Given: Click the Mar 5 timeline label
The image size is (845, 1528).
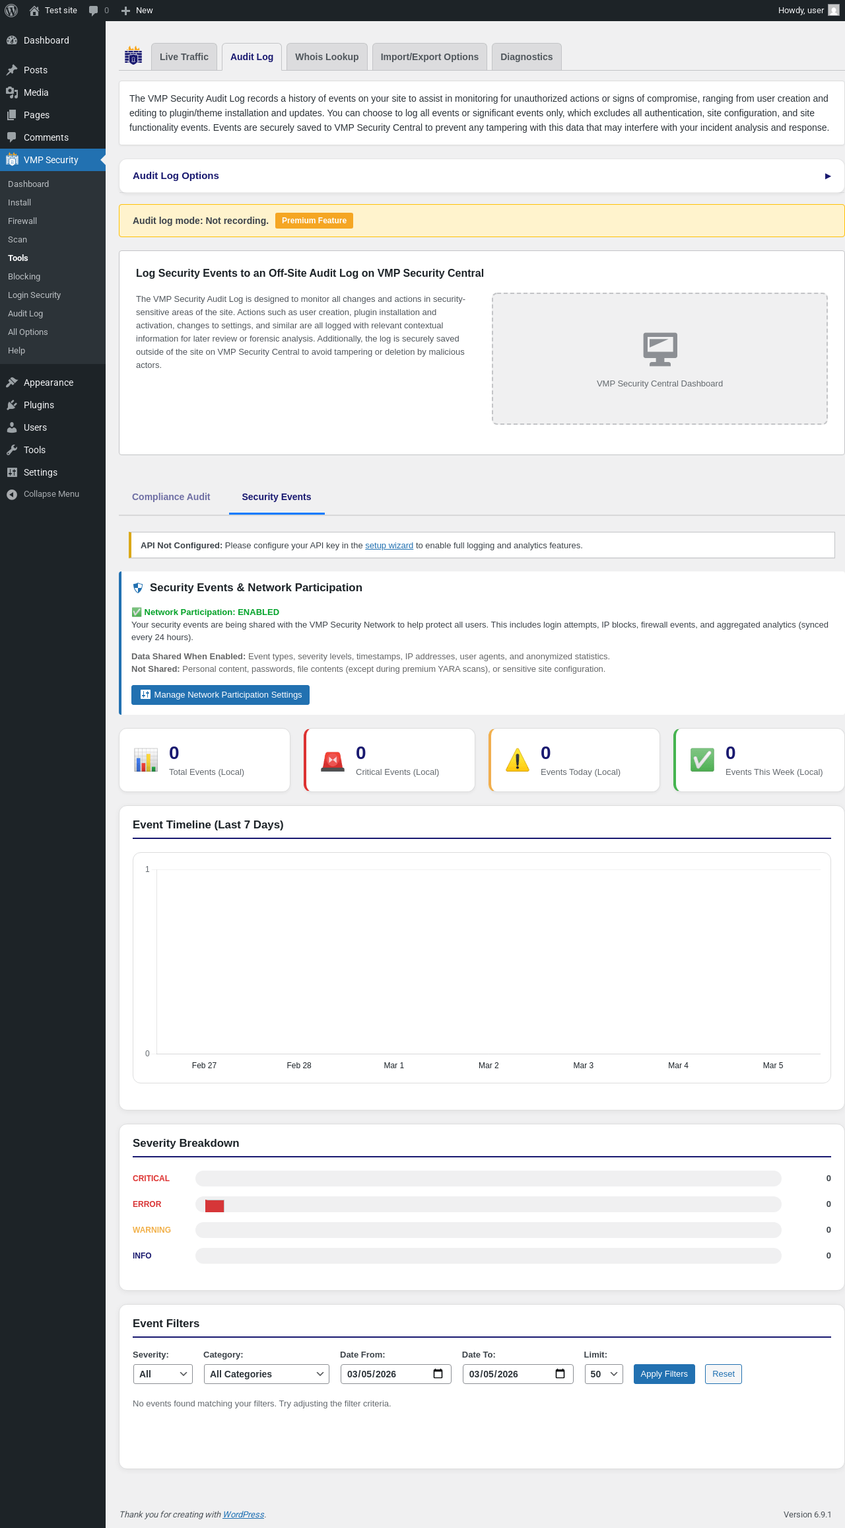Looking at the screenshot, I should (x=773, y=1066).
